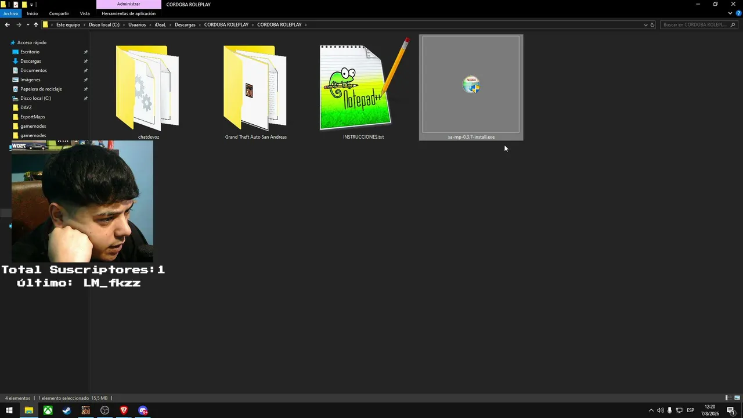Open Customize Quick Access Toolbar dropdown
743x418 pixels.
[x=32, y=5]
